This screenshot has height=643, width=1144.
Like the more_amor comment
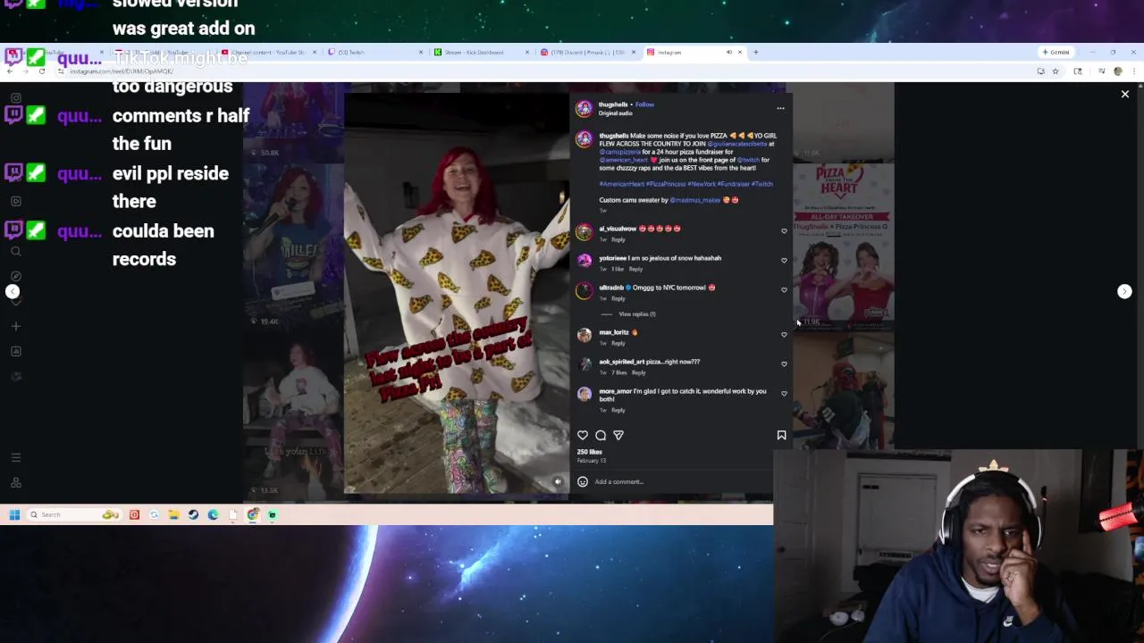pos(784,394)
